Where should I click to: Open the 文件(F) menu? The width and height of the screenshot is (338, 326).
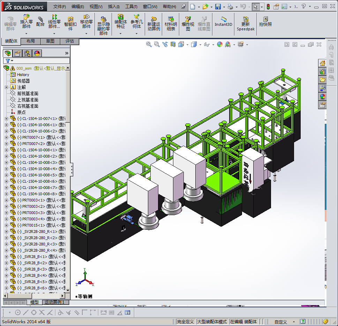pyautogui.click(x=60, y=7)
